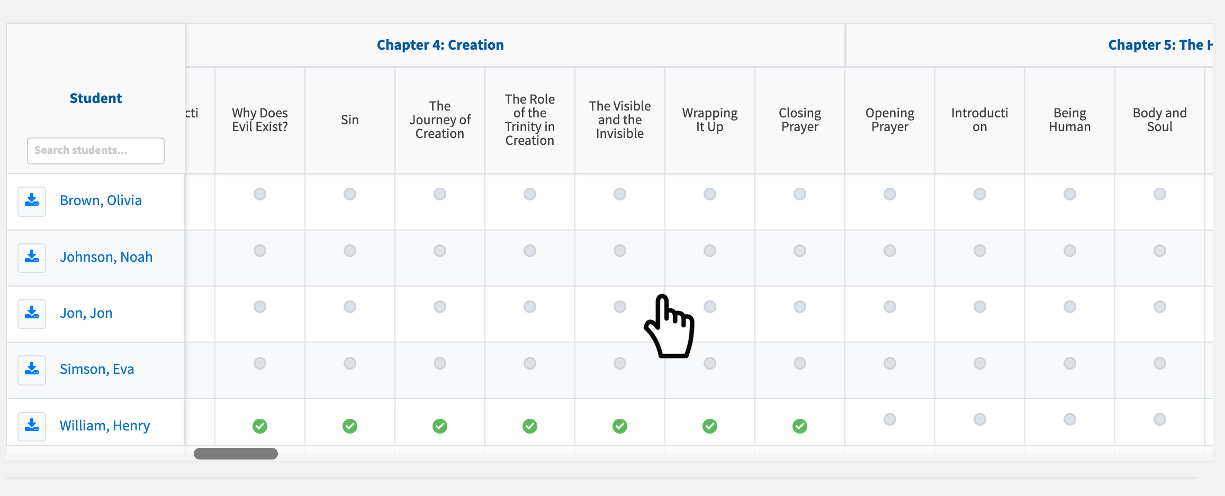1225x496 pixels.
Task: Click Olivia Brown's gray status dot under Sin
Action: point(350,194)
